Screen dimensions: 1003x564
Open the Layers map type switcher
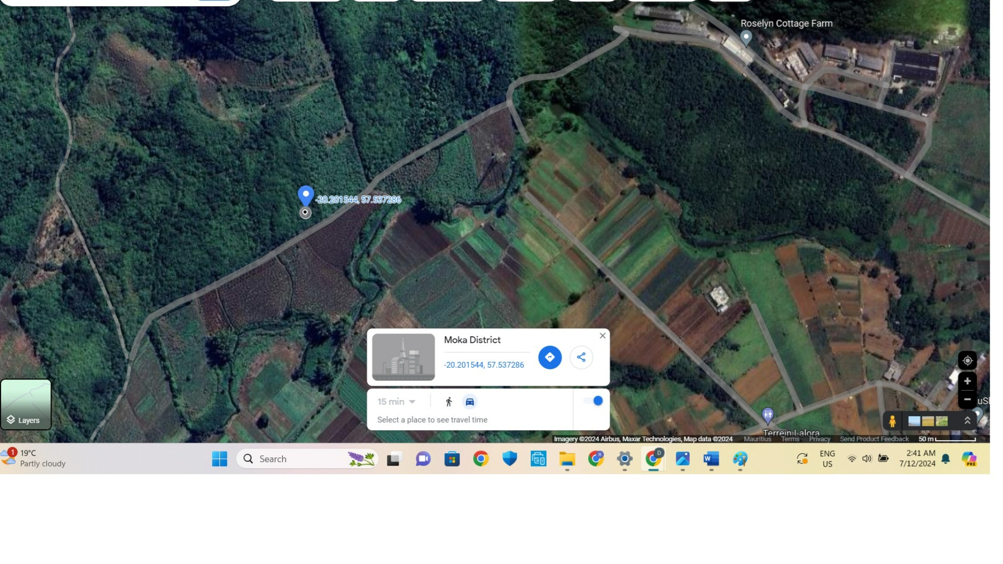point(26,404)
